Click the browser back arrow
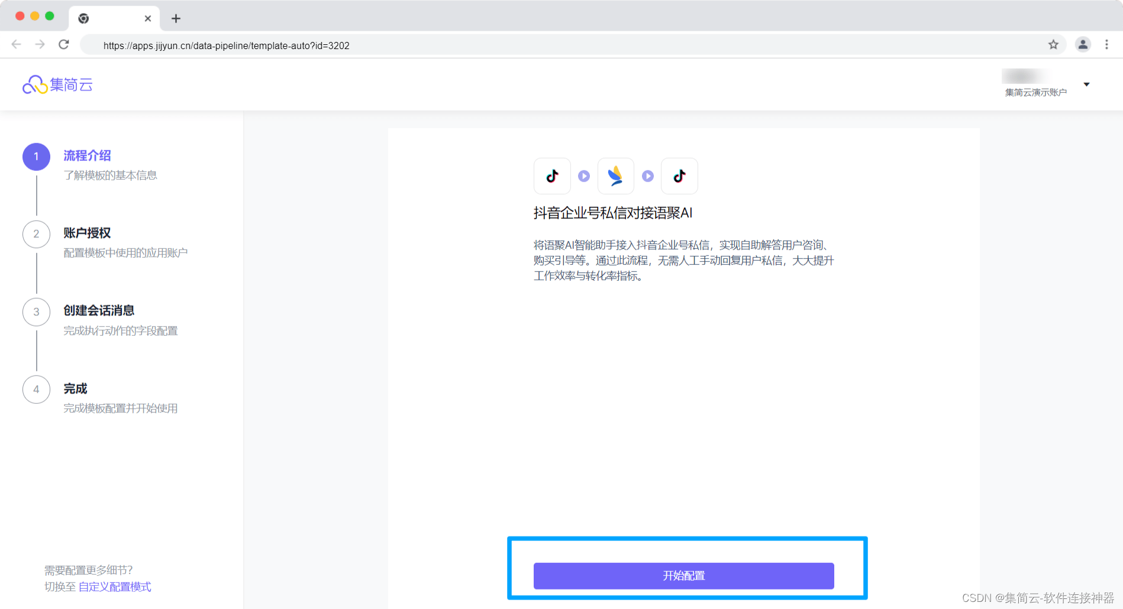Screen dimensions: 1123x609 tap(17, 44)
